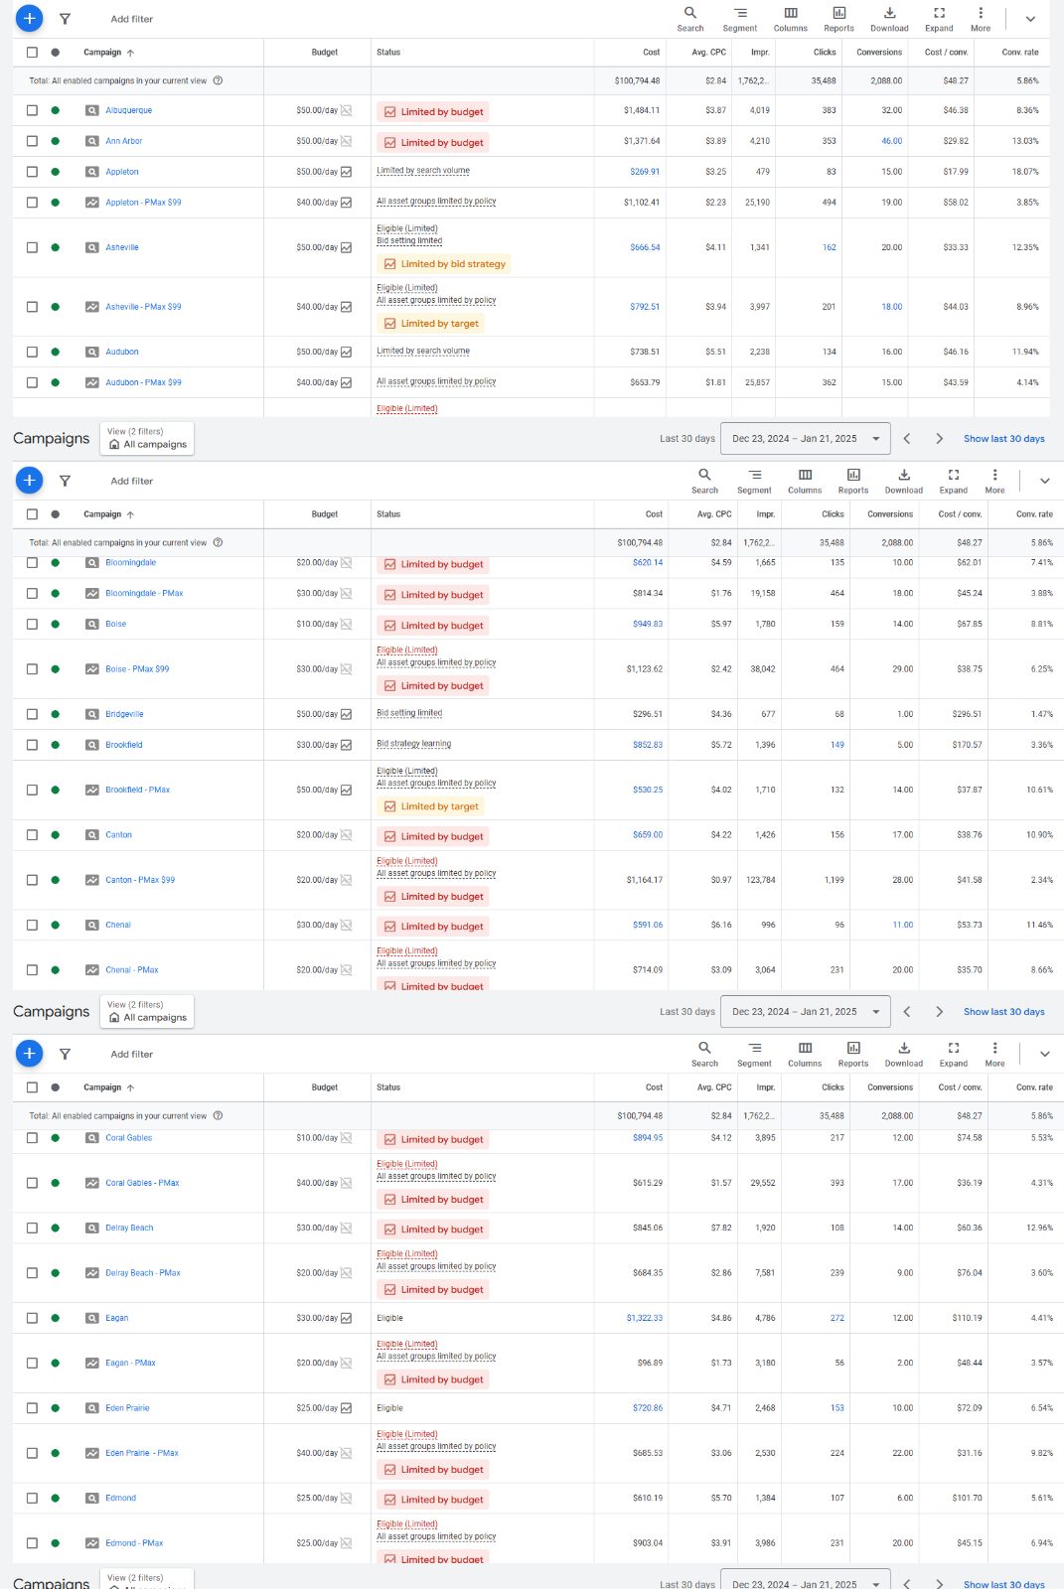The image size is (1064, 1589).
Task: Open the green status dropdown for Appleton
Action: click(55, 172)
